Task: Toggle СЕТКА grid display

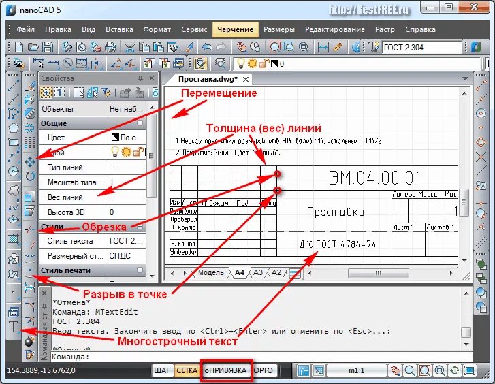Action: tap(187, 370)
